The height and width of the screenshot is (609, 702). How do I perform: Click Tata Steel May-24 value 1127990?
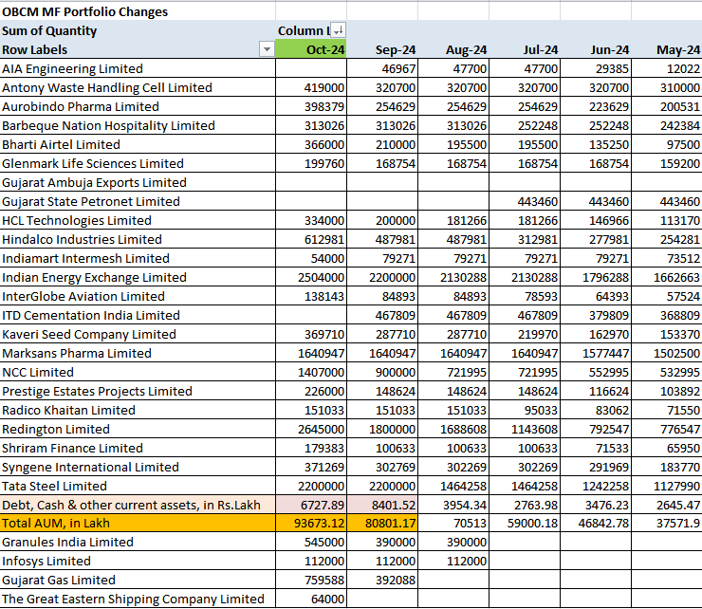pyautogui.click(x=676, y=486)
